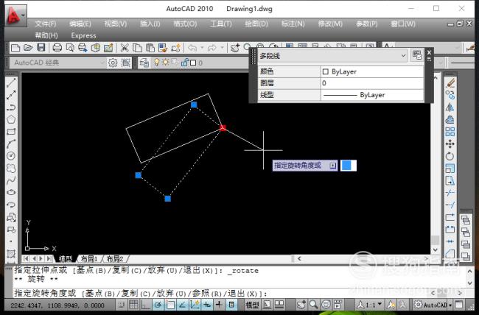The width and height of the screenshot is (479, 315).
Task: Select the Arc draw tool
Action: coord(11,144)
